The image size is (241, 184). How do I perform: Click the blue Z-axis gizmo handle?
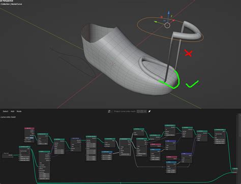tap(168, 13)
